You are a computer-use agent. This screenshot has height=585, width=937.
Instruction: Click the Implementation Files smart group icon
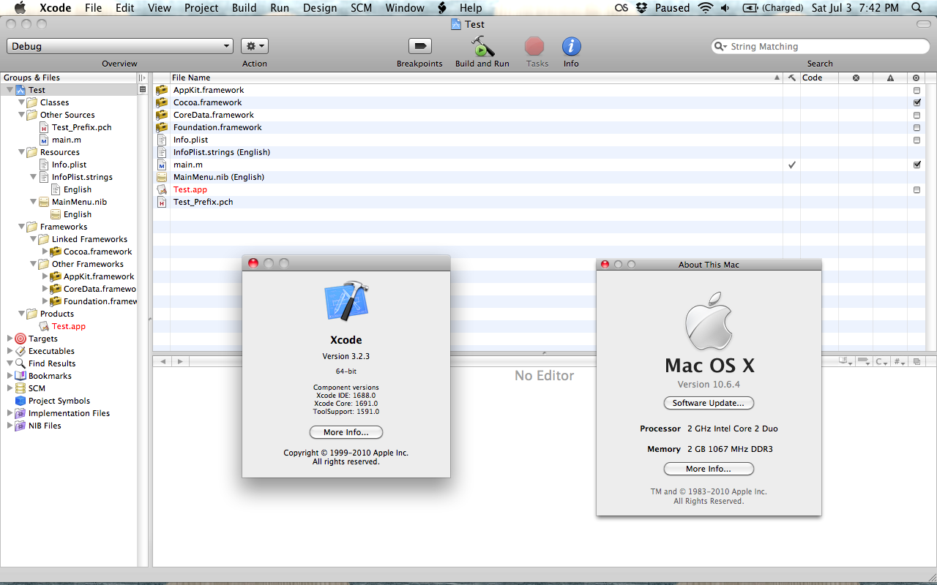(20, 413)
